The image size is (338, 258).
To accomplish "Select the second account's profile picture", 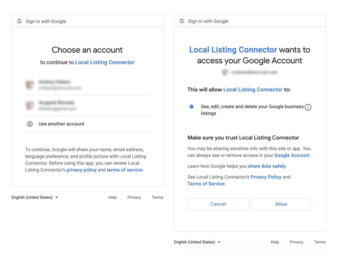I will click(x=30, y=106).
